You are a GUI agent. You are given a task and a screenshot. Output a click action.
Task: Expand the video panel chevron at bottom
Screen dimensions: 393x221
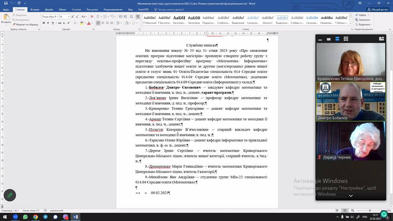[351, 196]
